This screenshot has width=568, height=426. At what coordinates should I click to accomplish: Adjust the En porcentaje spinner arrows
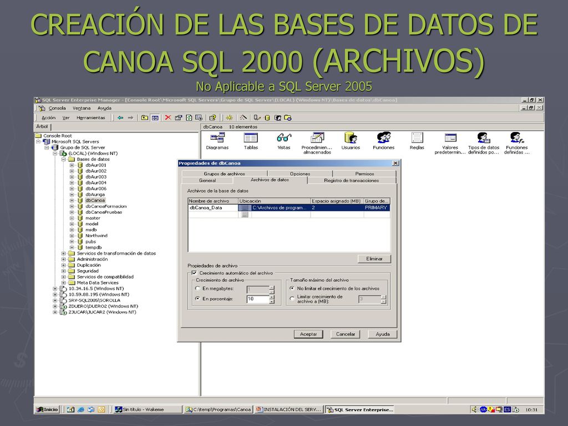(x=272, y=299)
